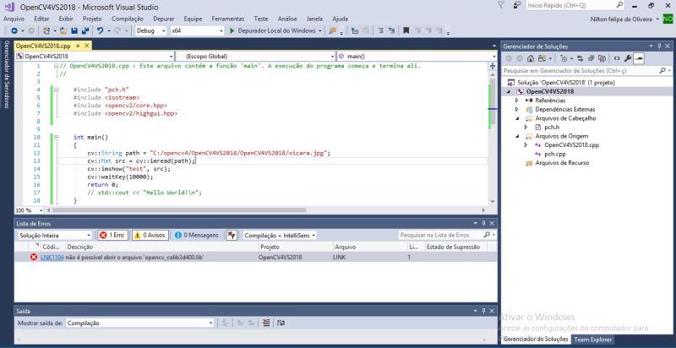Click Collapse All icon in Solution Explorer
676x348 pixels.
591,58
